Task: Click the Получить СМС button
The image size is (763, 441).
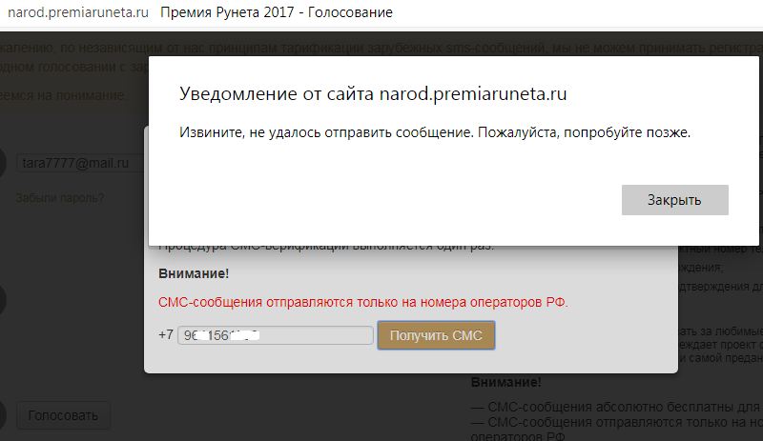Action: click(436, 335)
